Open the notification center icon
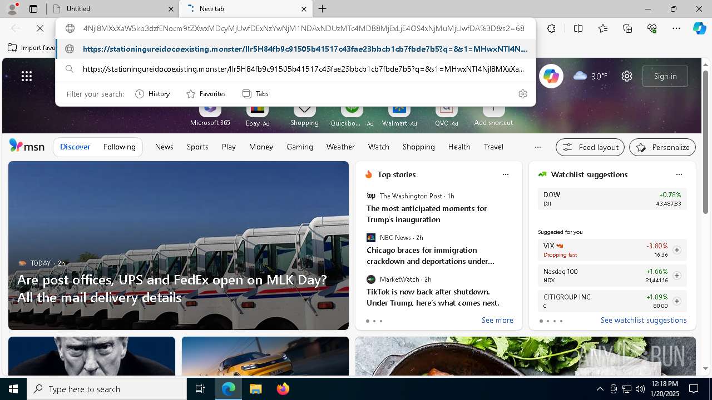712x400 pixels. pos(694,389)
